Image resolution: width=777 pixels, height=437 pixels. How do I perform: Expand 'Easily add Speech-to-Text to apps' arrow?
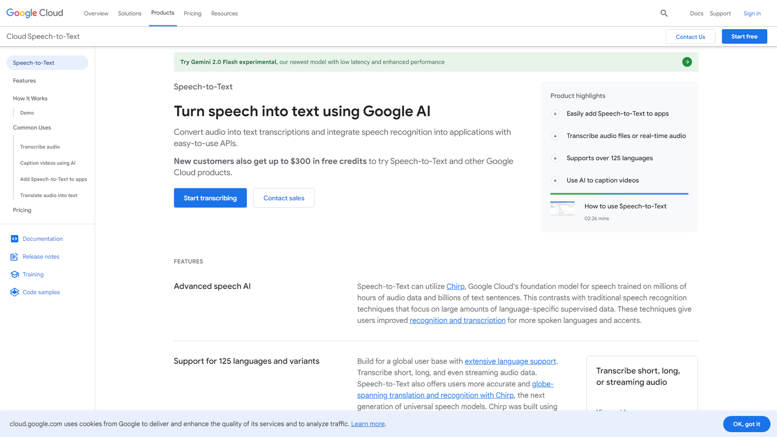coord(555,114)
